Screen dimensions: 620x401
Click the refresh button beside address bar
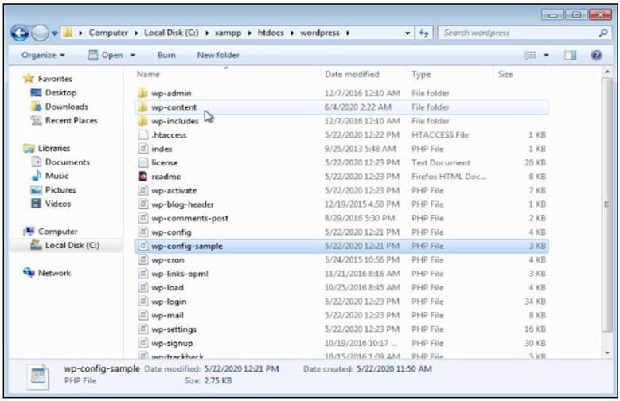click(x=424, y=33)
